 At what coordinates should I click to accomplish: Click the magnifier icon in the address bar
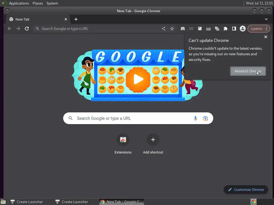37,28
